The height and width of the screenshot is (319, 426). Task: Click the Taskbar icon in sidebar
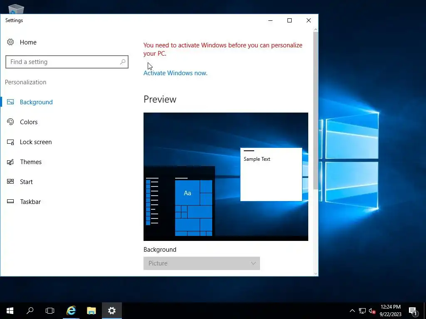click(10, 201)
